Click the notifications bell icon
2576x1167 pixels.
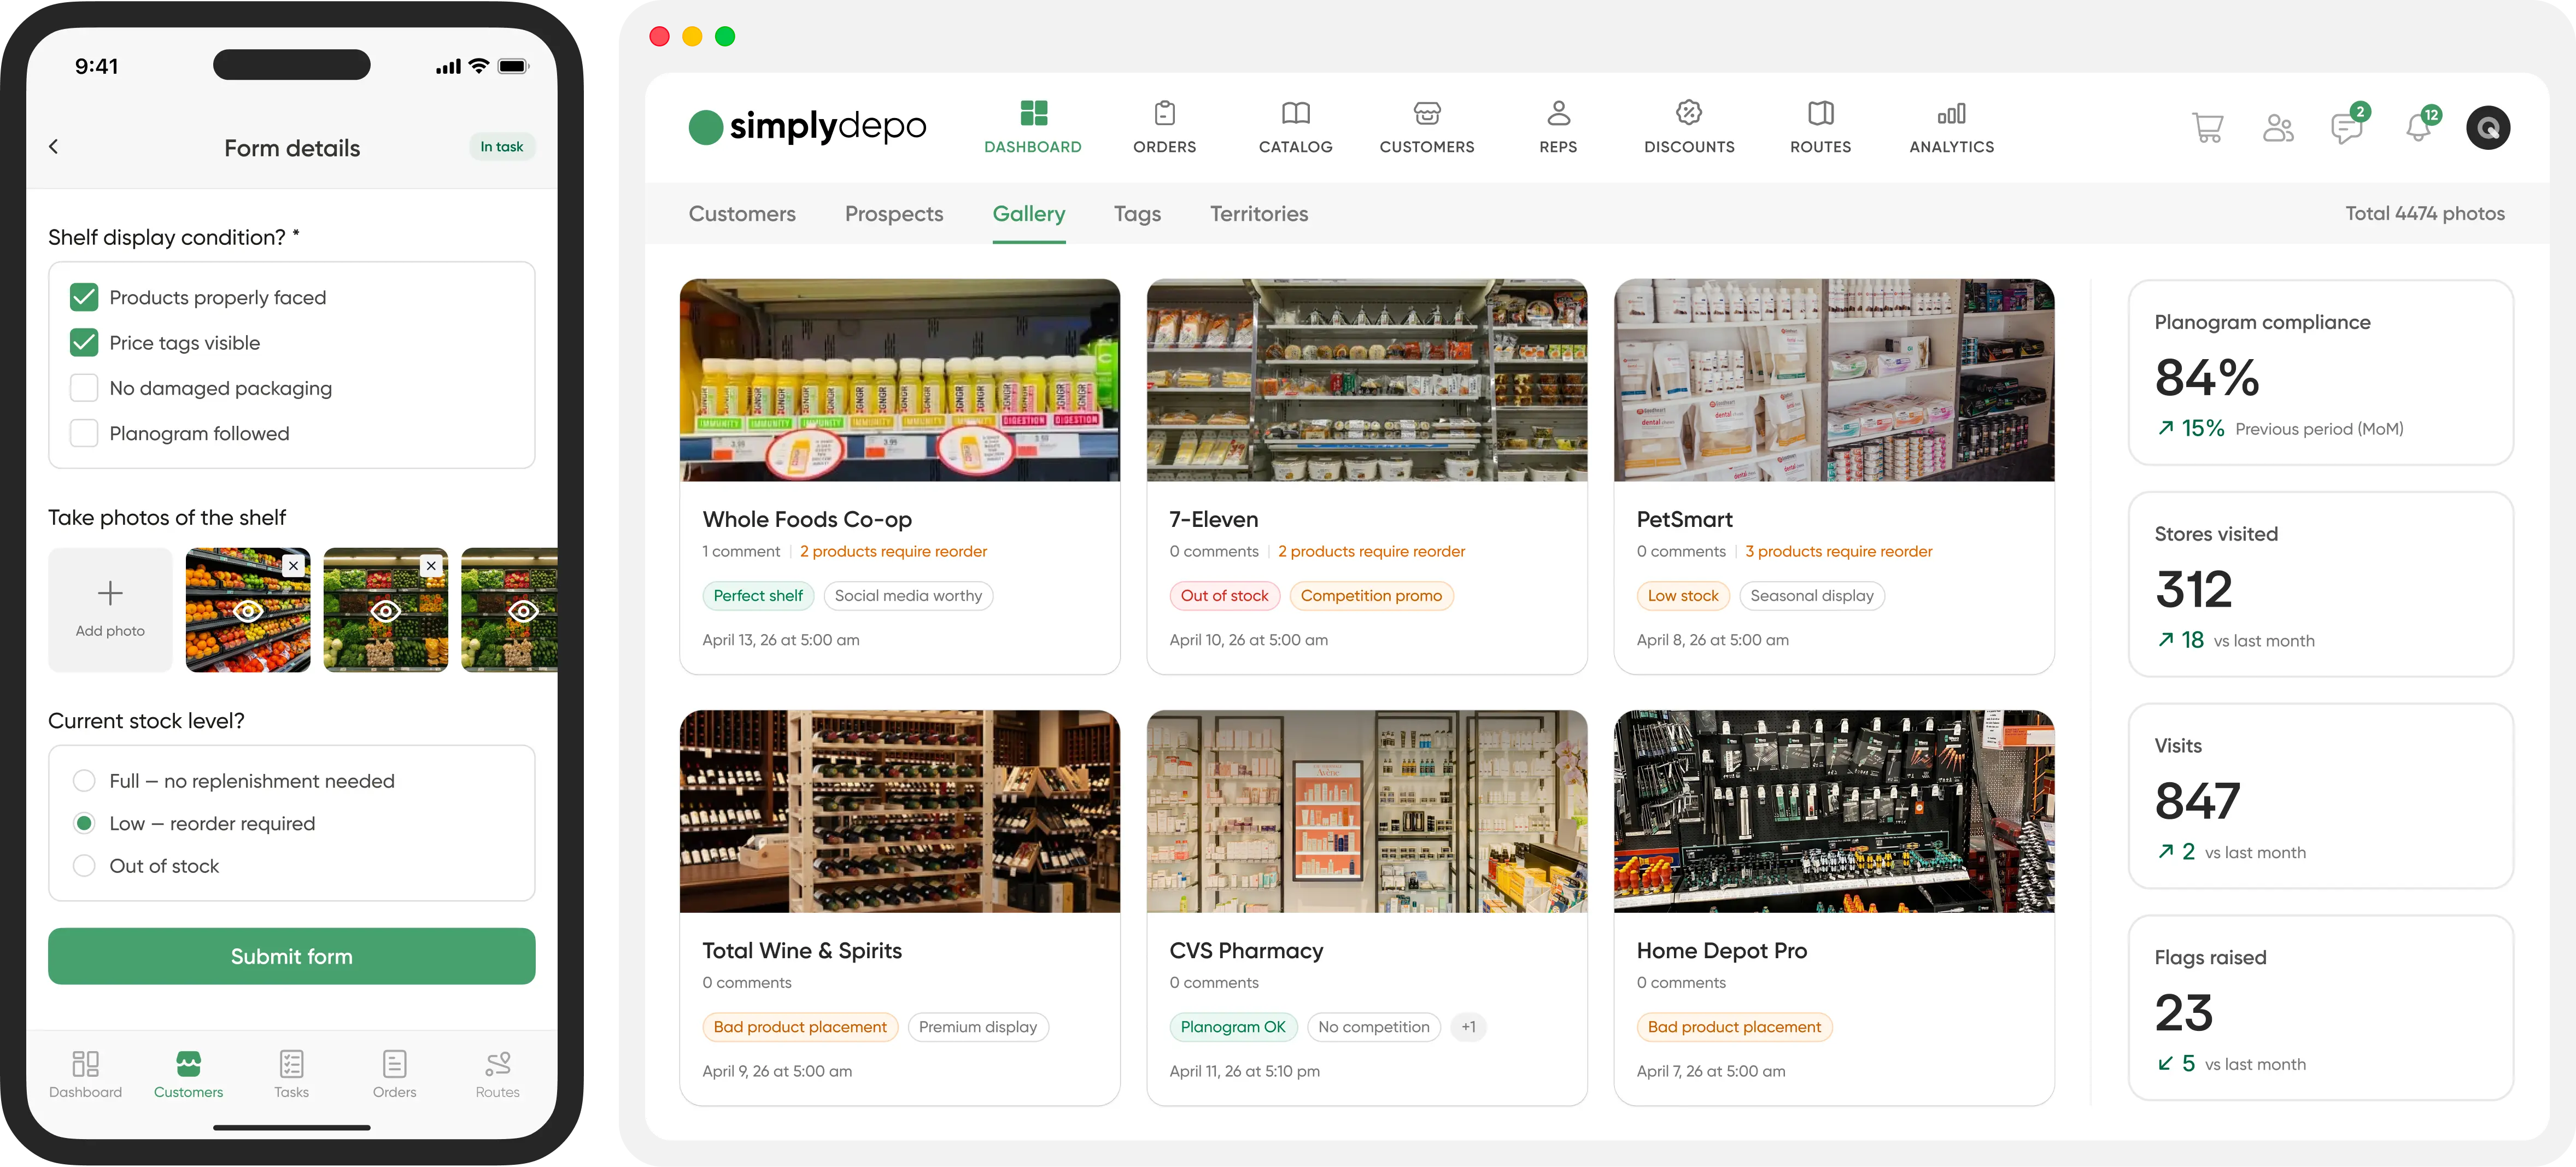pos(2418,128)
